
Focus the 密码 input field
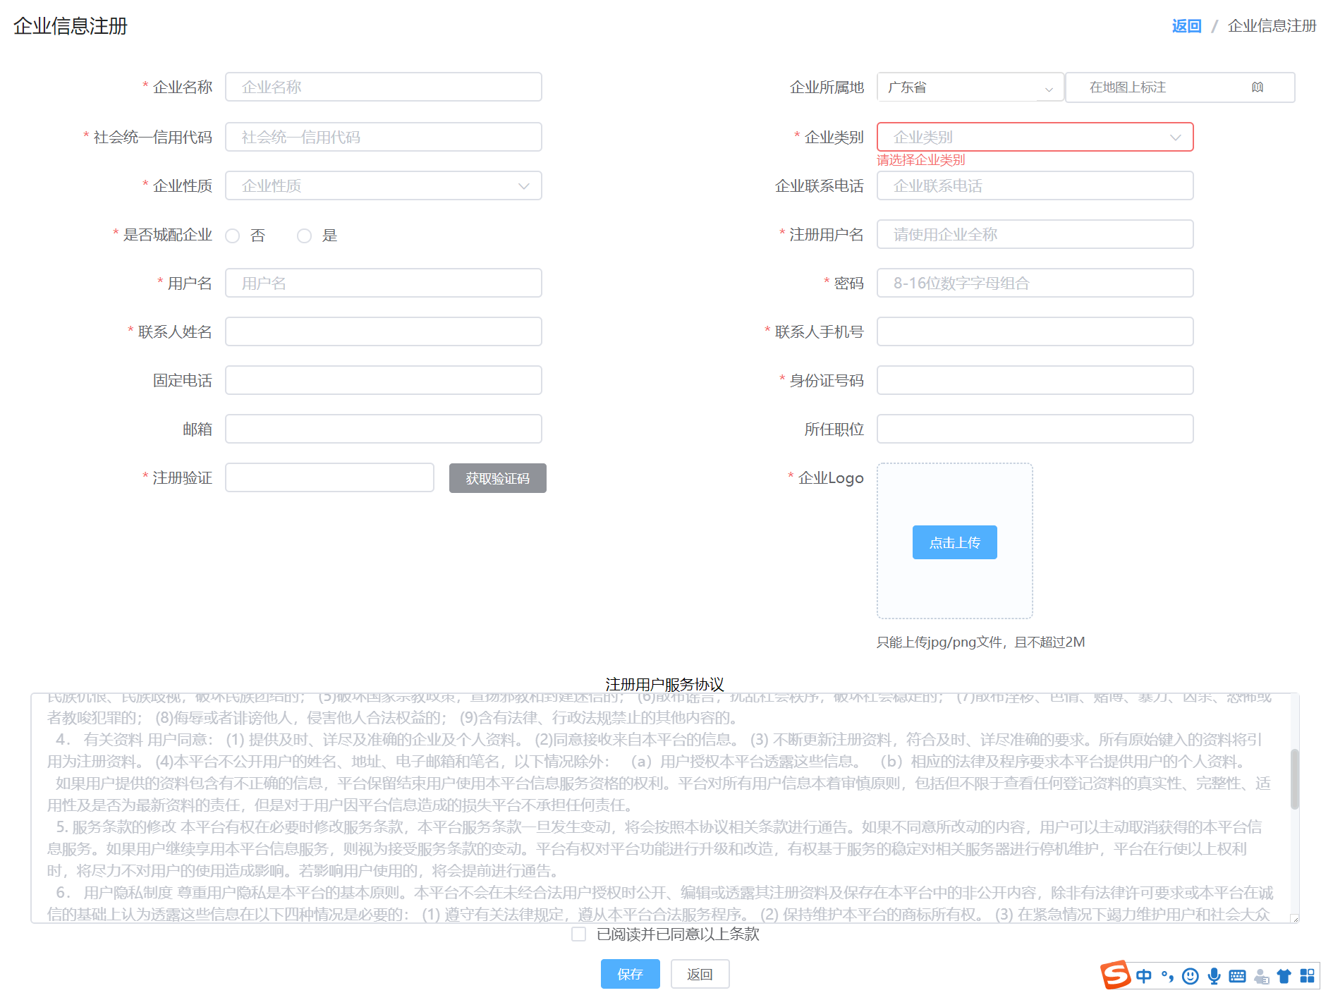(1035, 283)
